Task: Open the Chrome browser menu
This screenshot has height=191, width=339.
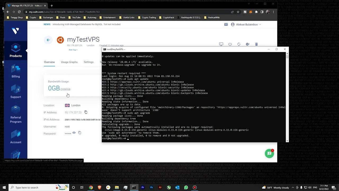Action: pyautogui.click(x=273, y=12)
